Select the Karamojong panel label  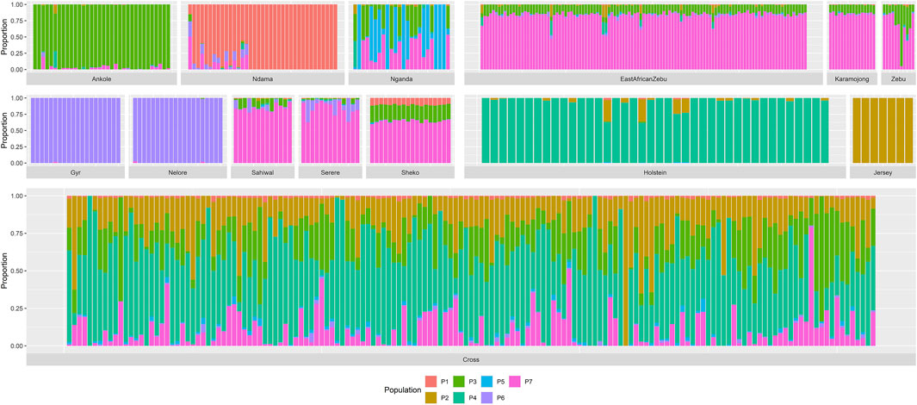pos(852,79)
